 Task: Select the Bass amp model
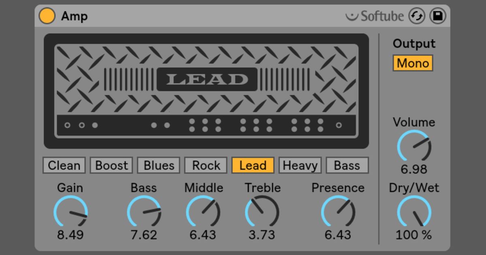pyautogui.click(x=347, y=165)
